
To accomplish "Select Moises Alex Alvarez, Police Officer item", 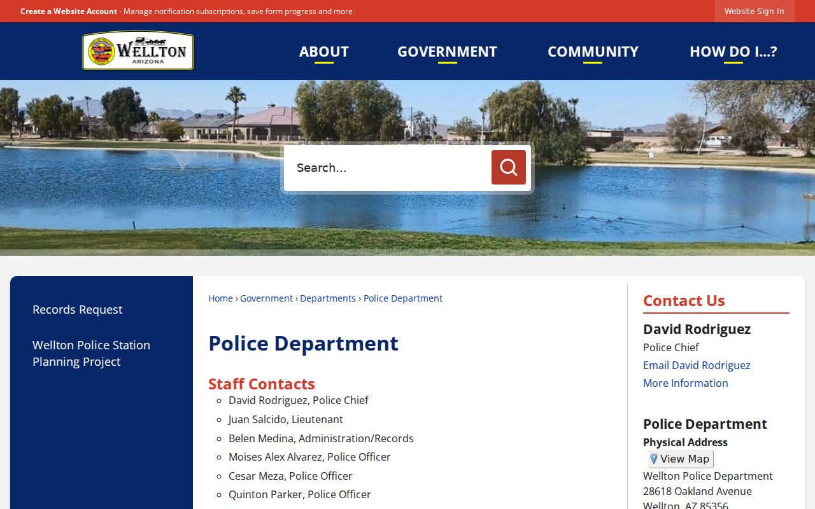I will (x=309, y=457).
